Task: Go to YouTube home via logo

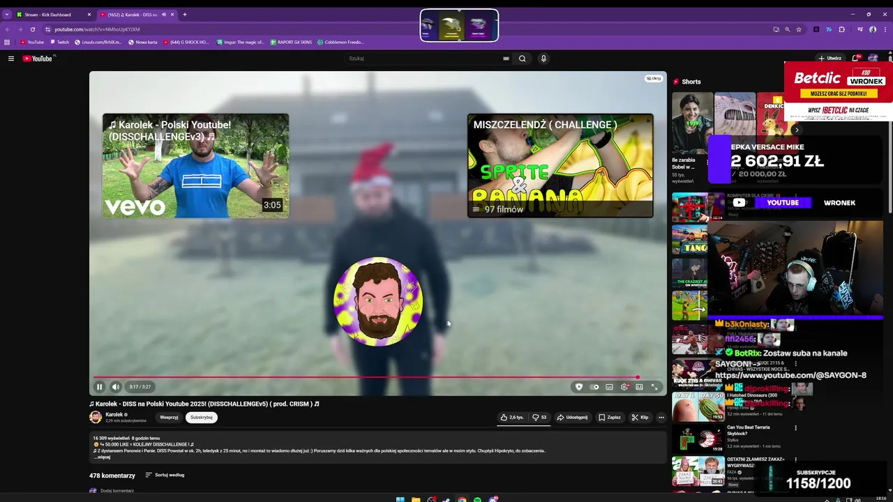Action: coord(38,59)
